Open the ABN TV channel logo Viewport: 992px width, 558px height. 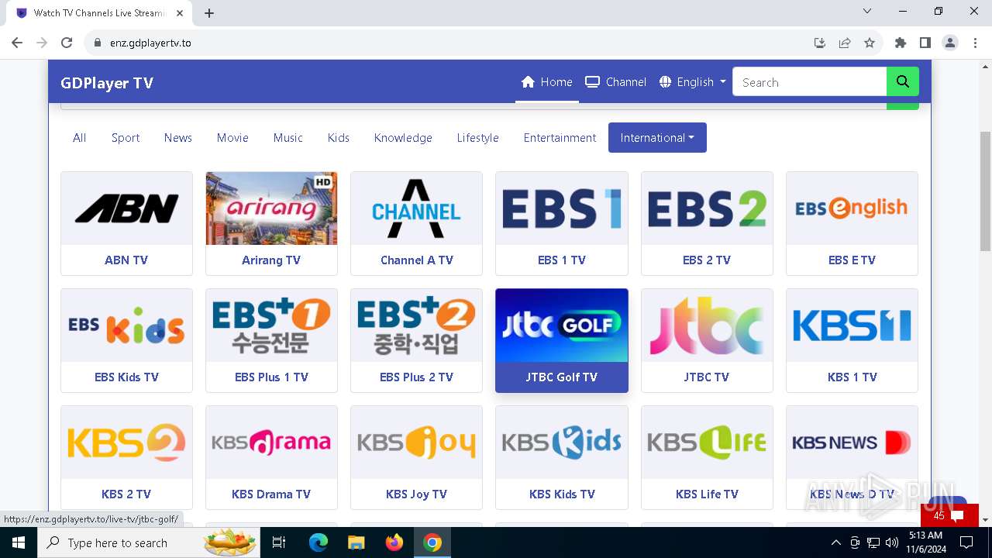click(x=126, y=208)
